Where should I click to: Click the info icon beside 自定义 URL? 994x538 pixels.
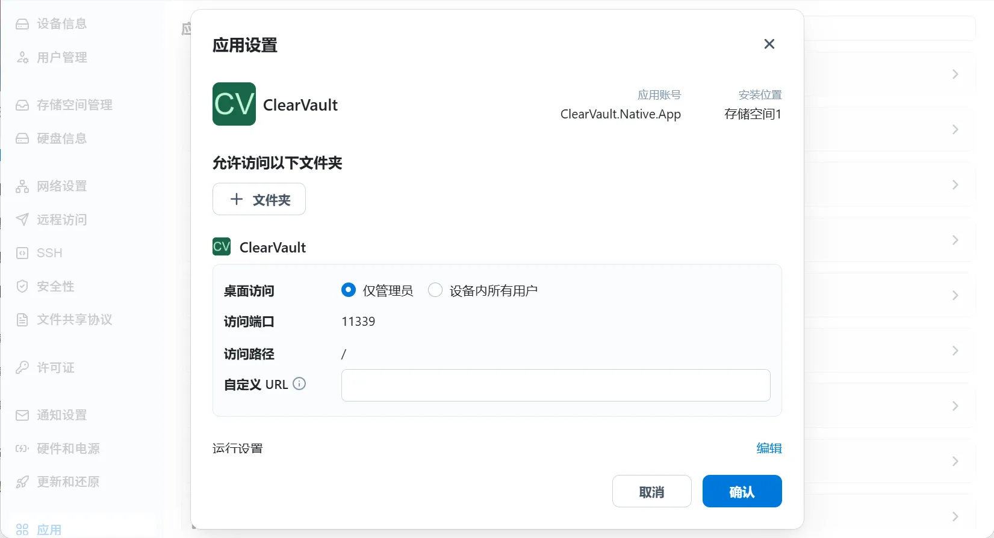[x=299, y=384]
